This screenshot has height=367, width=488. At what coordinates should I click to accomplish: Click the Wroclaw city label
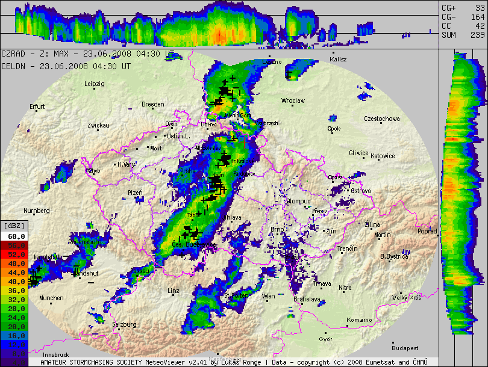[293, 100]
